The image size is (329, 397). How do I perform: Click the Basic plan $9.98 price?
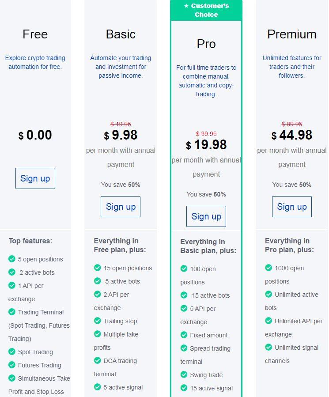click(x=121, y=135)
